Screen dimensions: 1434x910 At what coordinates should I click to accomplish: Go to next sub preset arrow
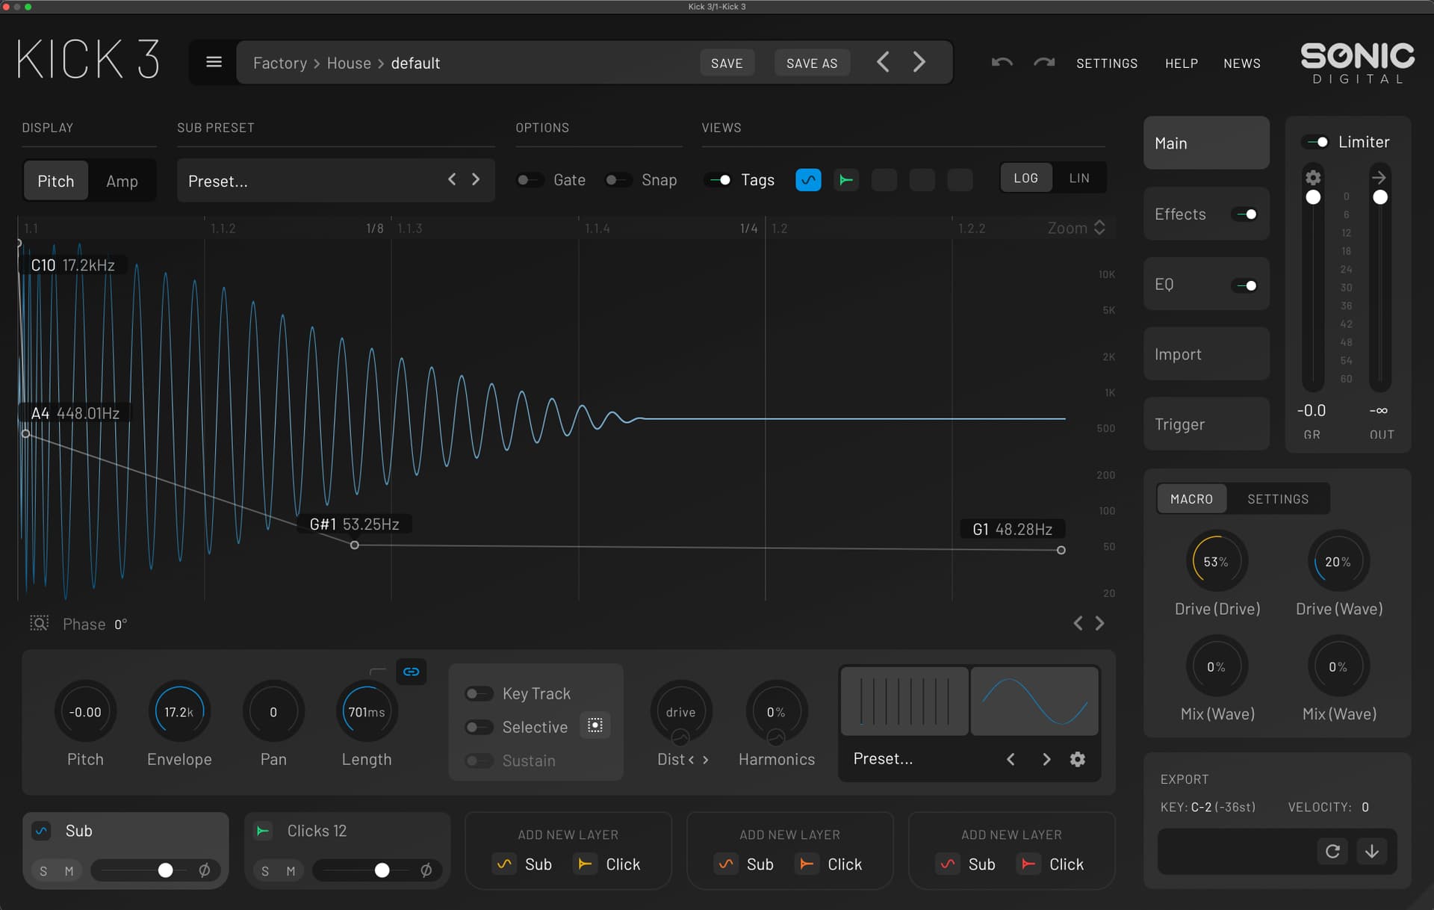(x=476, y=179)
